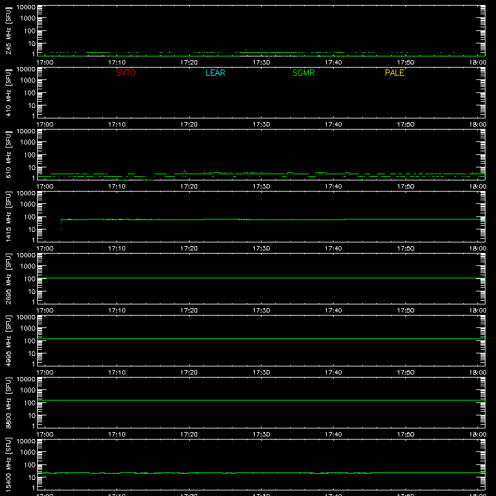Click 17:00 under the 8800 MHz plot
496x496 pixels.
click(x=45, y=435)
